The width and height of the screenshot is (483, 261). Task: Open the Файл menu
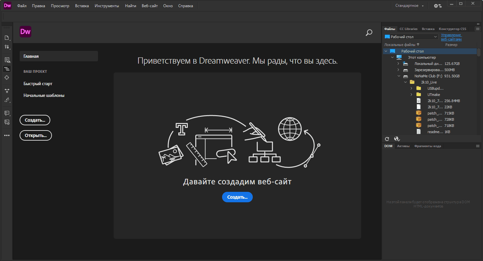(22, 6)
